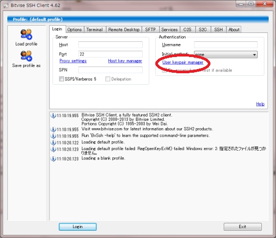Click the 'Visit www.bitvise.com' log message

[147, 129]
